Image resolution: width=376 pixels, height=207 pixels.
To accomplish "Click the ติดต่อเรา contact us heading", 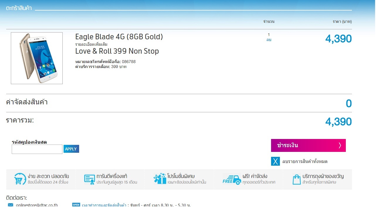I will pyautogui.click(x=16, y=198).
